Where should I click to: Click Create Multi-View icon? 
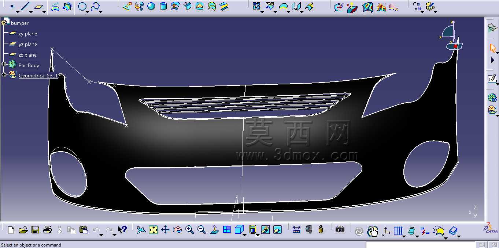(x=227, y=230)
